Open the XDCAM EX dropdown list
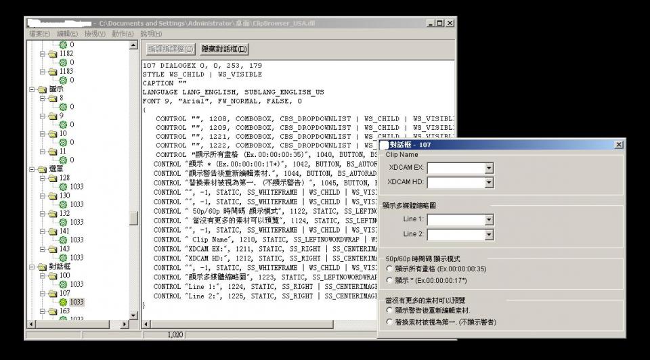Screen dimensions: 650x360 click(x=489, y=168)
